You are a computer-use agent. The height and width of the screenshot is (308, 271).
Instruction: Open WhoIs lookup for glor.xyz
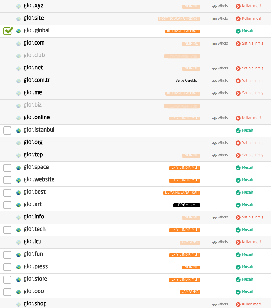(220, 6)
